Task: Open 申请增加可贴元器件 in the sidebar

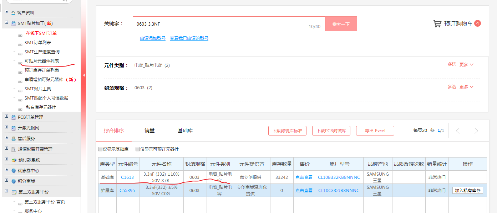Action: (x=44, y=80)
